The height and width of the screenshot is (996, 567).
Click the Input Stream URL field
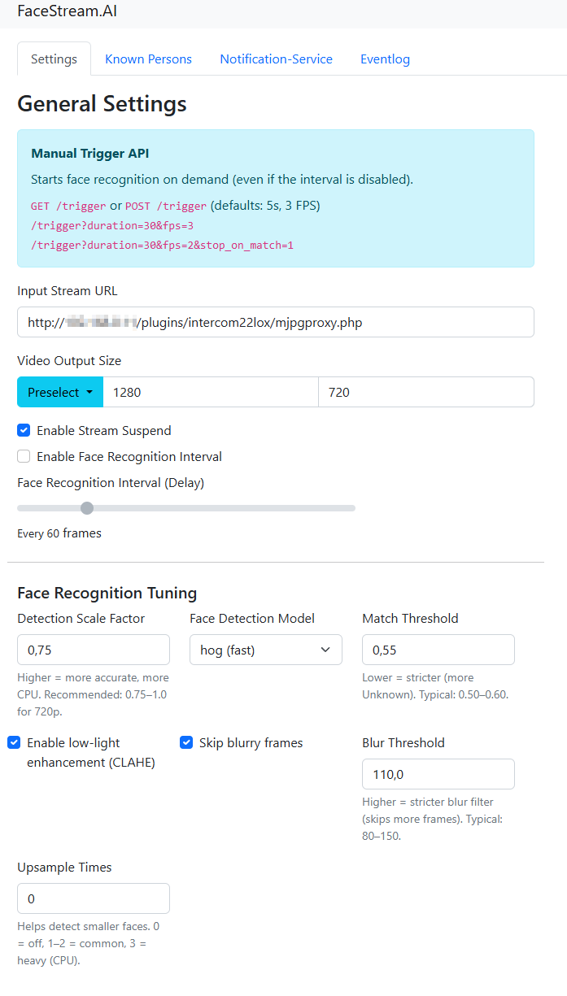click(x=276, y=322)
